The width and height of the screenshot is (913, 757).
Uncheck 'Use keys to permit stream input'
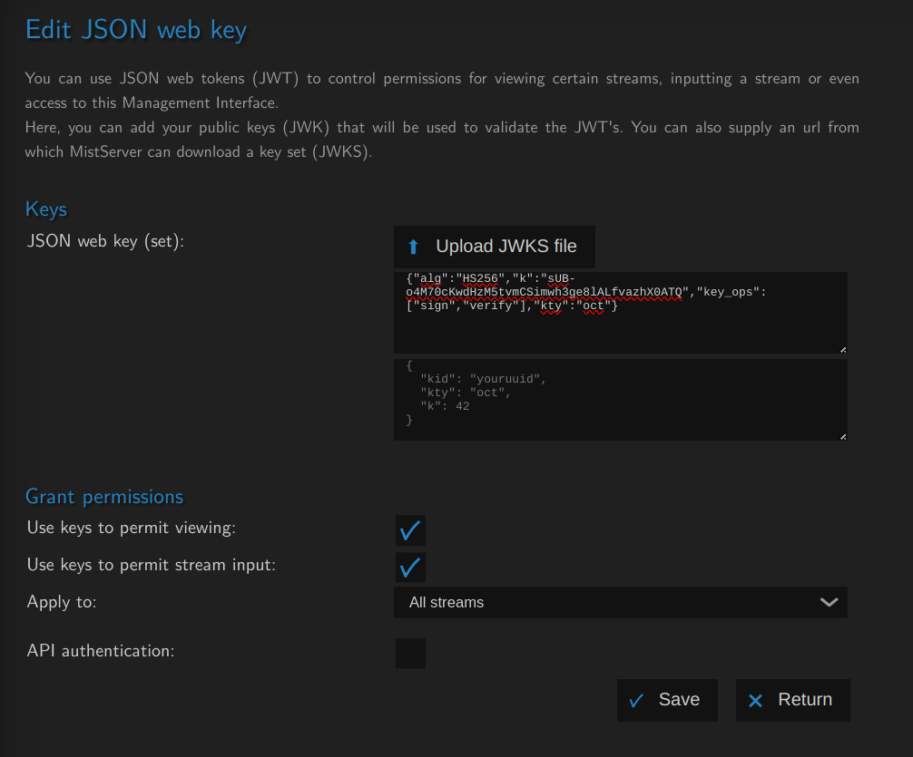click(x=410, y=568)
